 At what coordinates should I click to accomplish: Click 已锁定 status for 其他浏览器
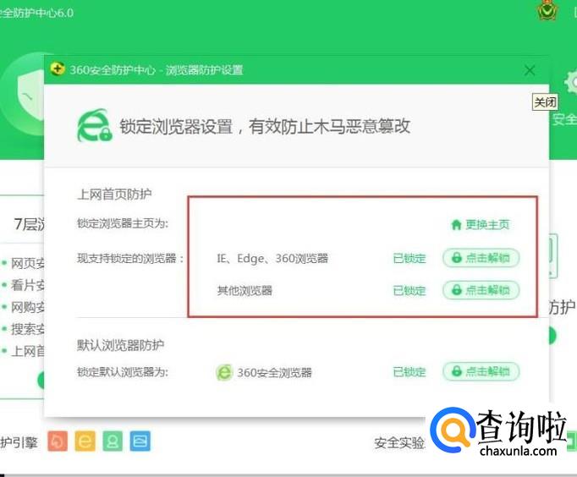click(409, 291)
